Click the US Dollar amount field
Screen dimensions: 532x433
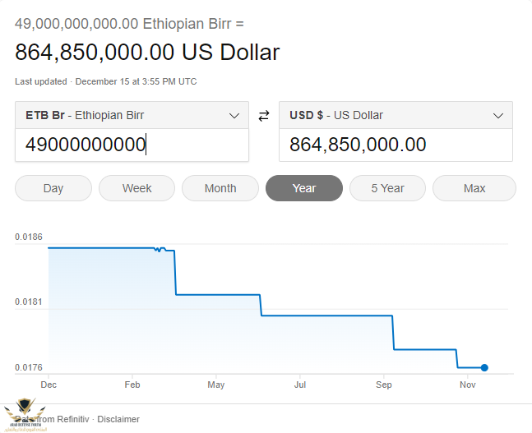point(396,145)
